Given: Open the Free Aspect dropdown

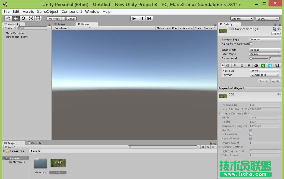Looking at the screenshot, I should (x=72, y=28).
